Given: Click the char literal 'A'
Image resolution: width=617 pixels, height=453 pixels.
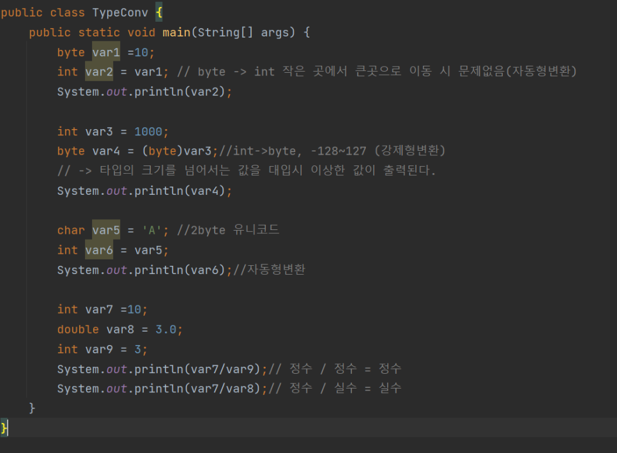Looking at the screenshot, I should tap(152, 230).
